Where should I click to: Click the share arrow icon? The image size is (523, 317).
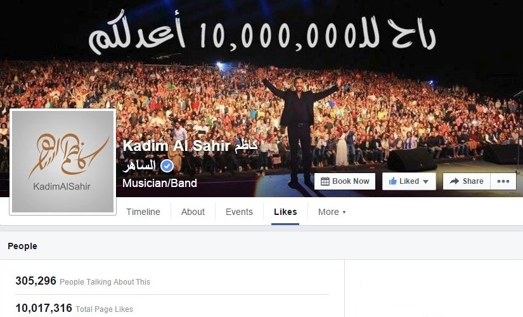point(455,181)
